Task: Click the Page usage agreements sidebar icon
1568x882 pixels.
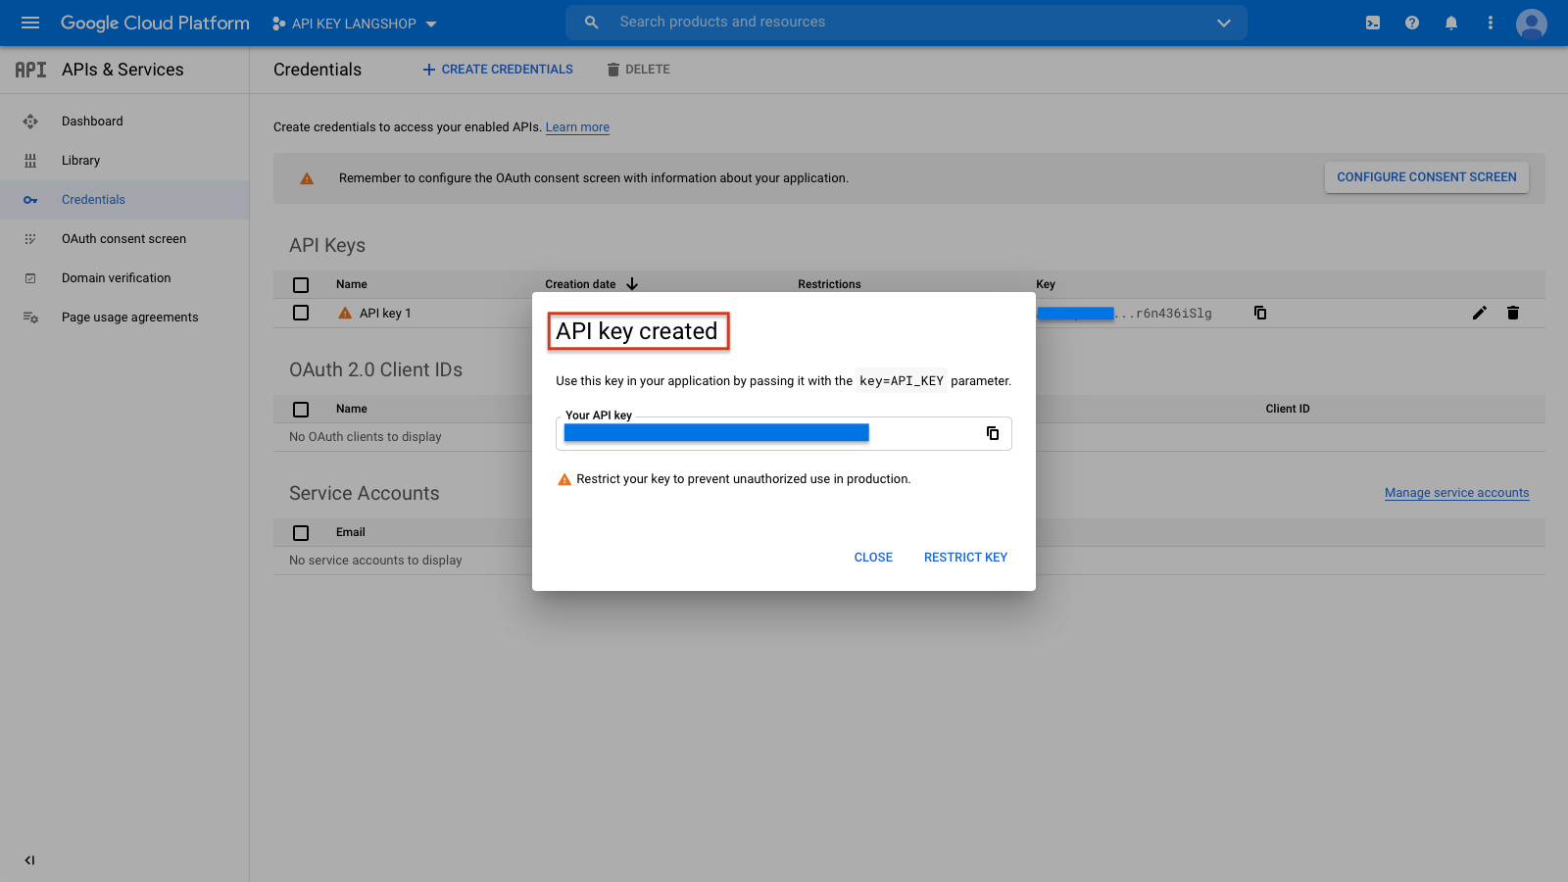Action: click(30, 318)
